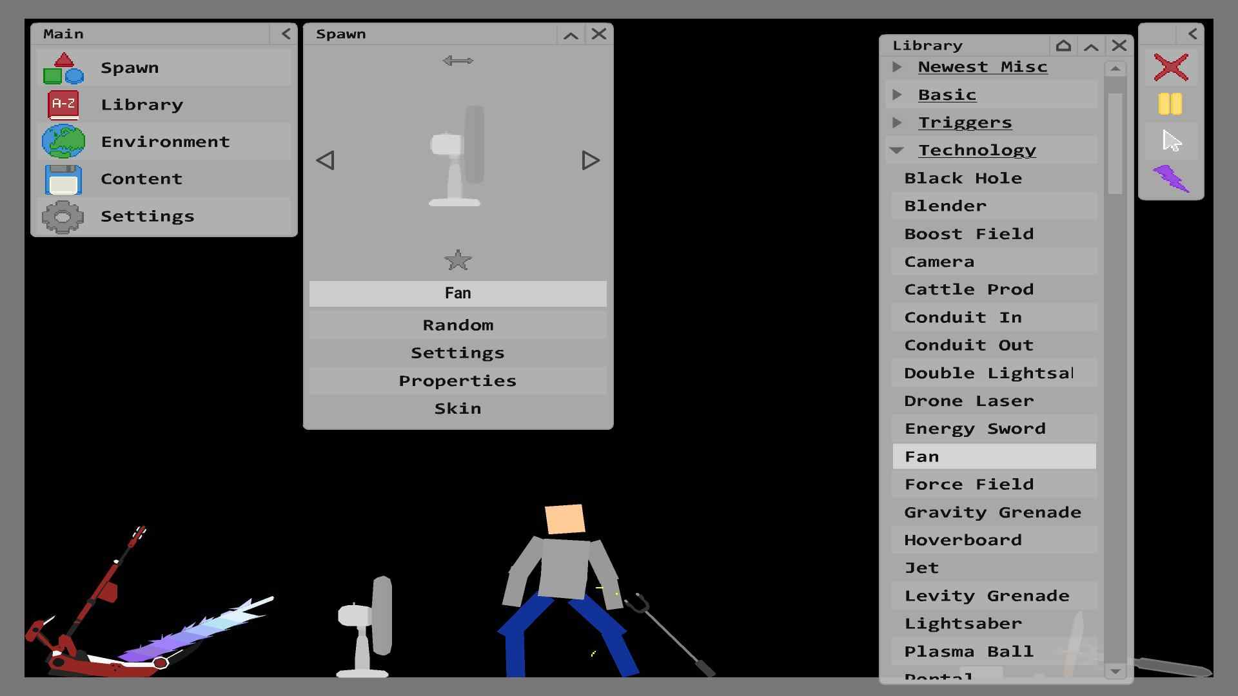This screenshot has width=1238, height=696.
Task: Click the Spawn menu icon
Action: 64,67
